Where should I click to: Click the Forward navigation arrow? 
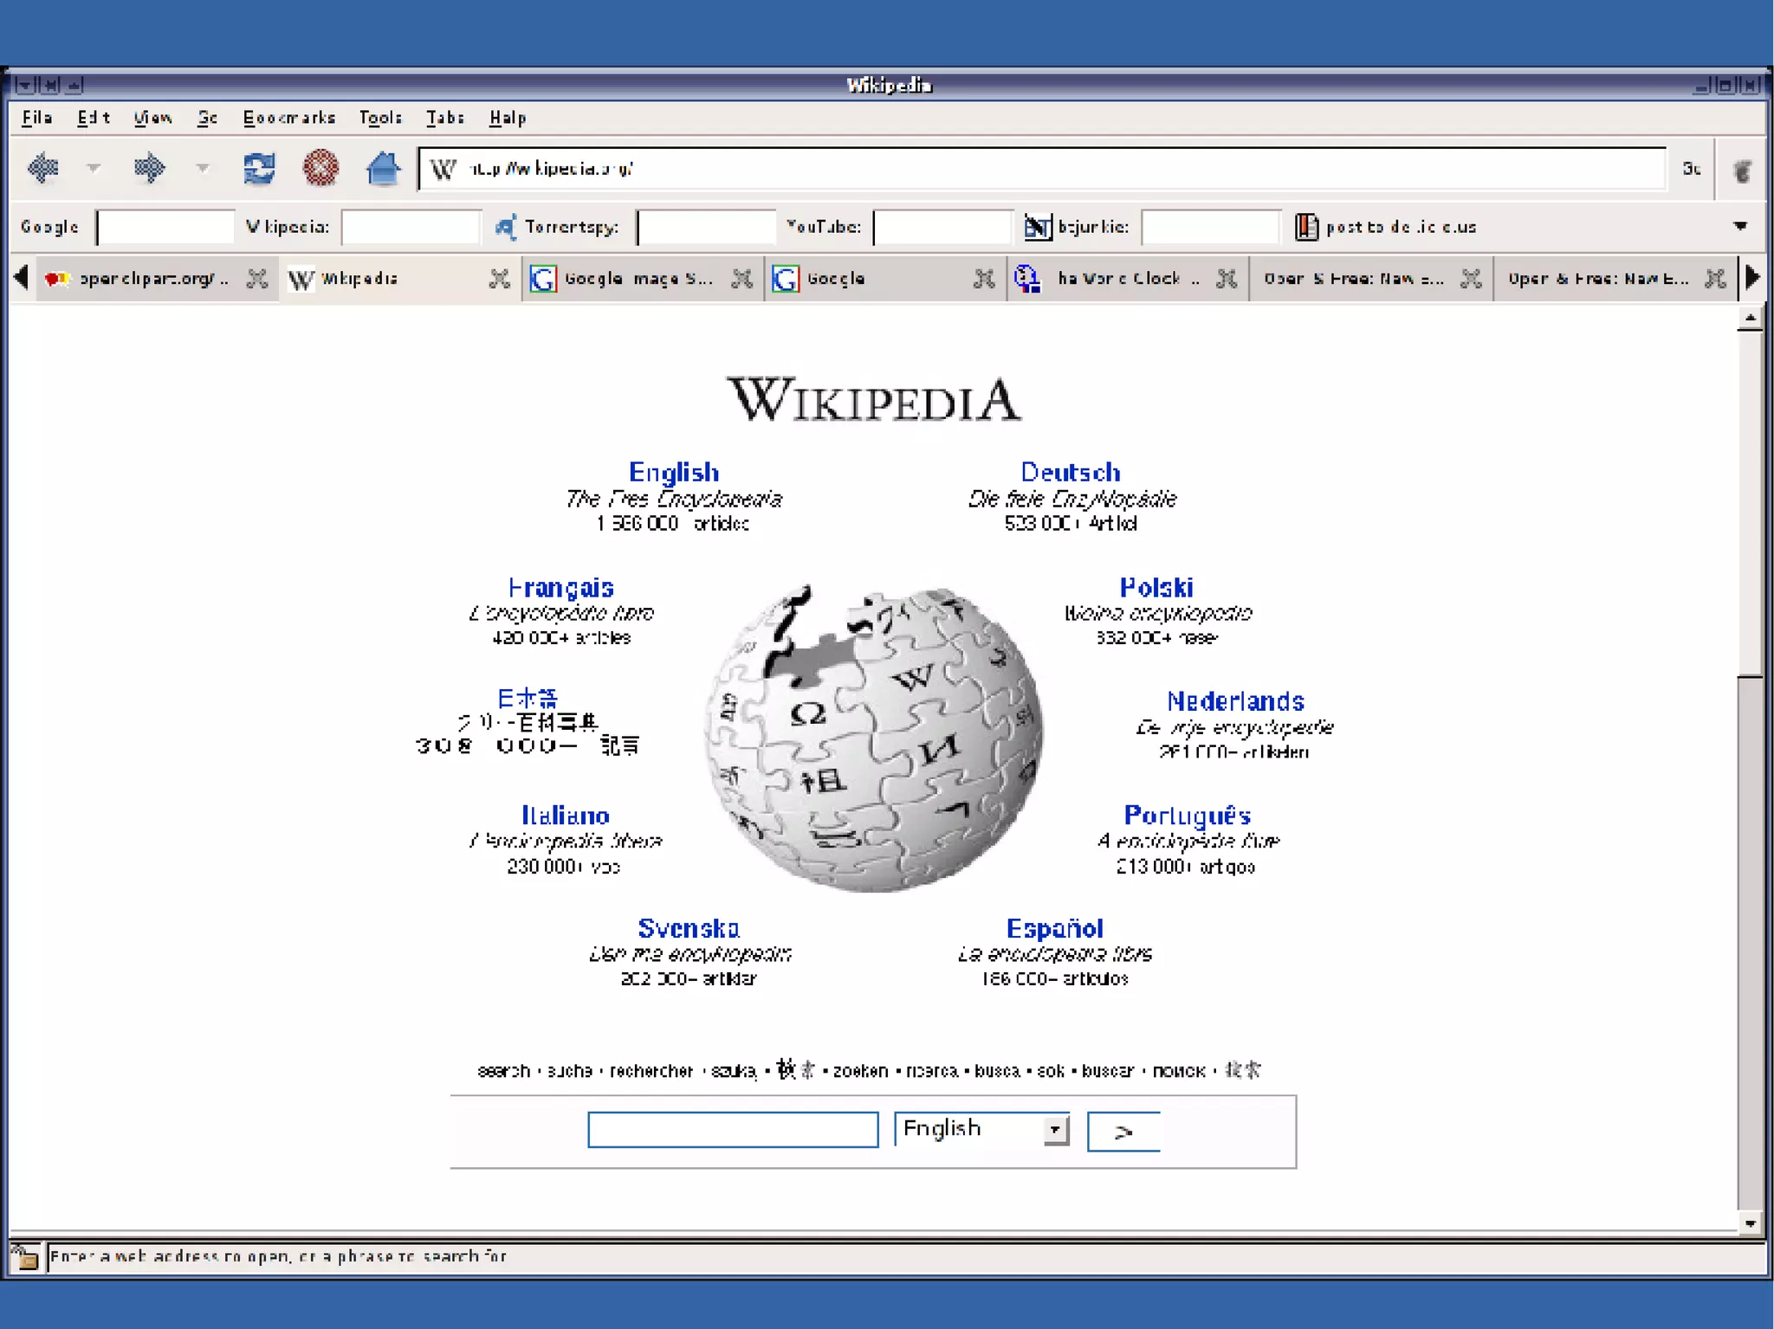click(149, 168)
